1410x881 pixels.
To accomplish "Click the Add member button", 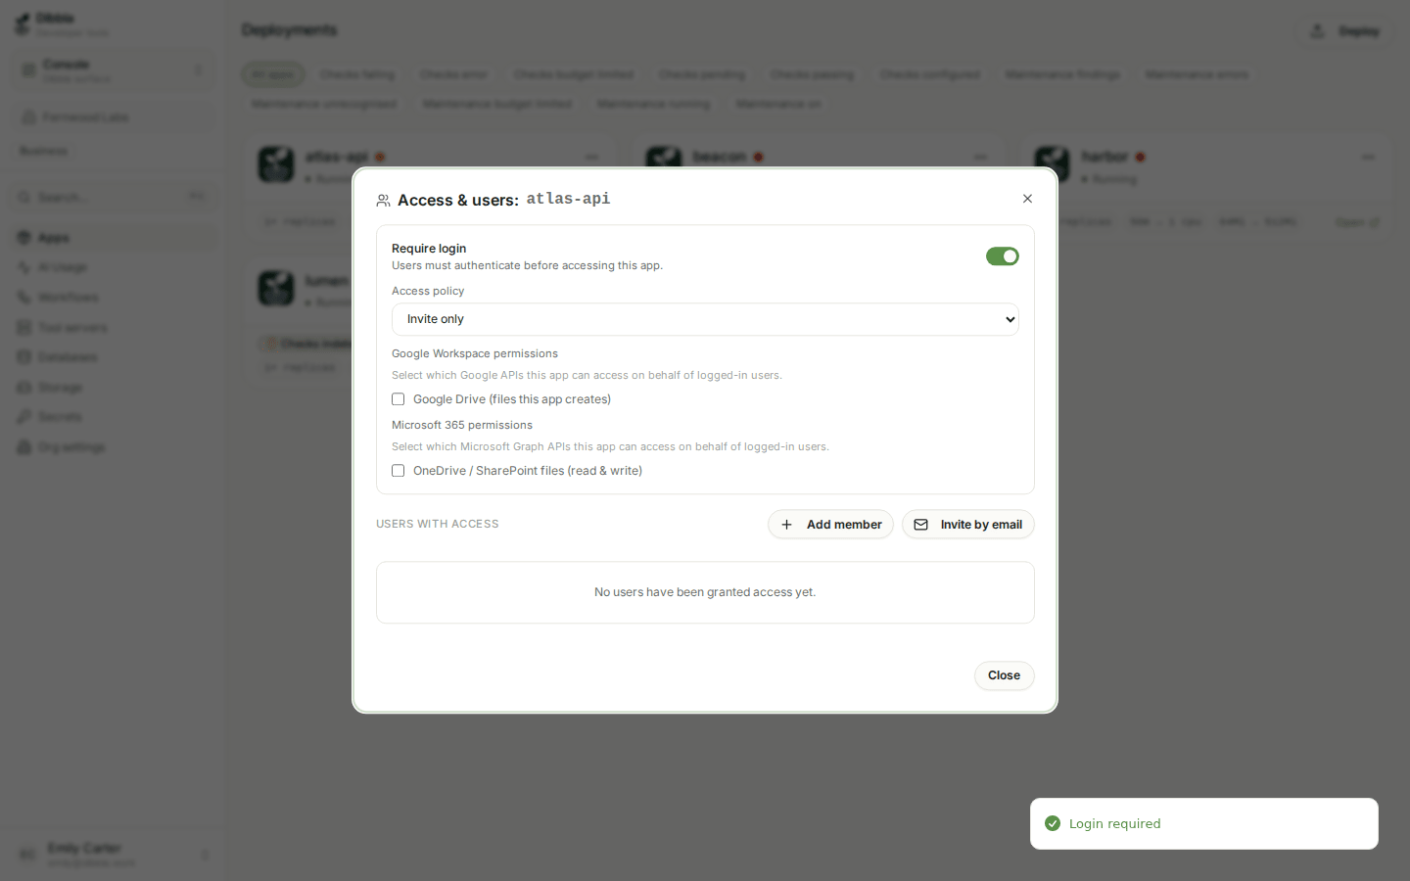I will tap(830, 525).
